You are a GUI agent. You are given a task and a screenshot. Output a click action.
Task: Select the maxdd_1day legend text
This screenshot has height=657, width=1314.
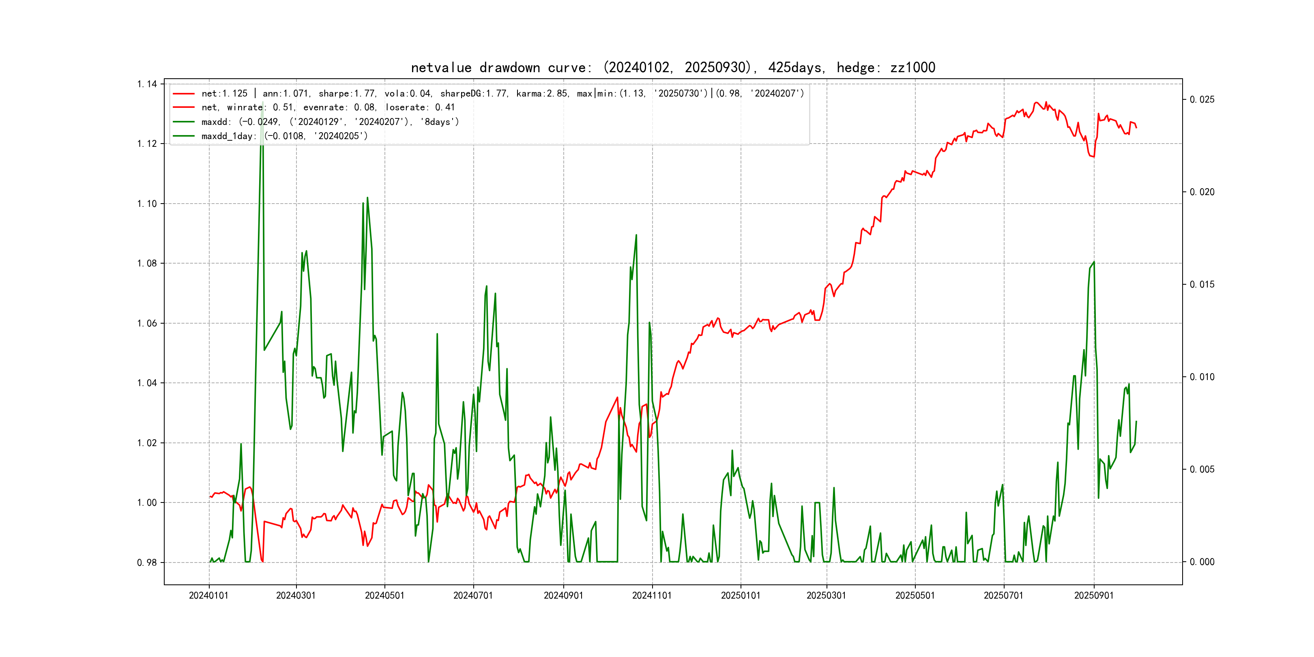(284, 136)
